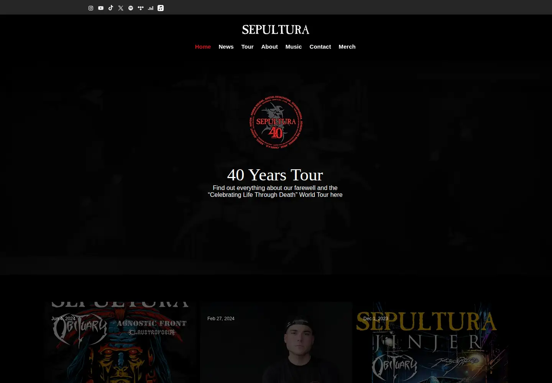This screenshot has height=383, width=552.
Task: Open the Jun 4, 2024 news card
Action: click(x=120, y=342)
